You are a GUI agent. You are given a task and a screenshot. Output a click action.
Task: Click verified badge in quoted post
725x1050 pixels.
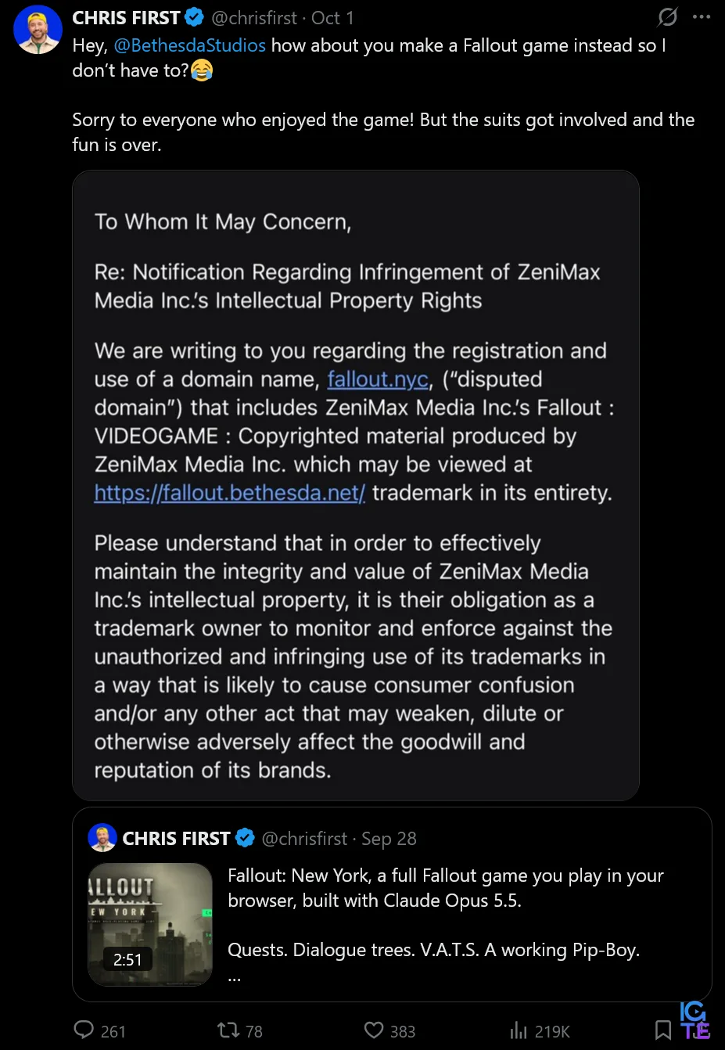click(245, 838)
